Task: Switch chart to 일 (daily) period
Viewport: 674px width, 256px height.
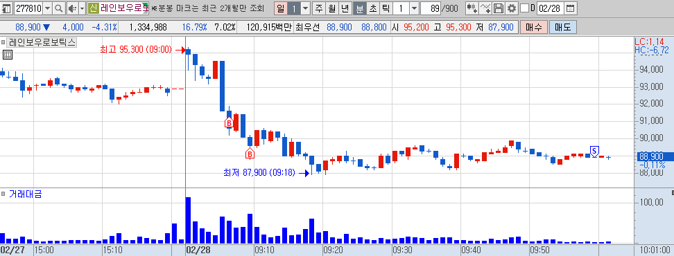Action: tap(281, 8)
